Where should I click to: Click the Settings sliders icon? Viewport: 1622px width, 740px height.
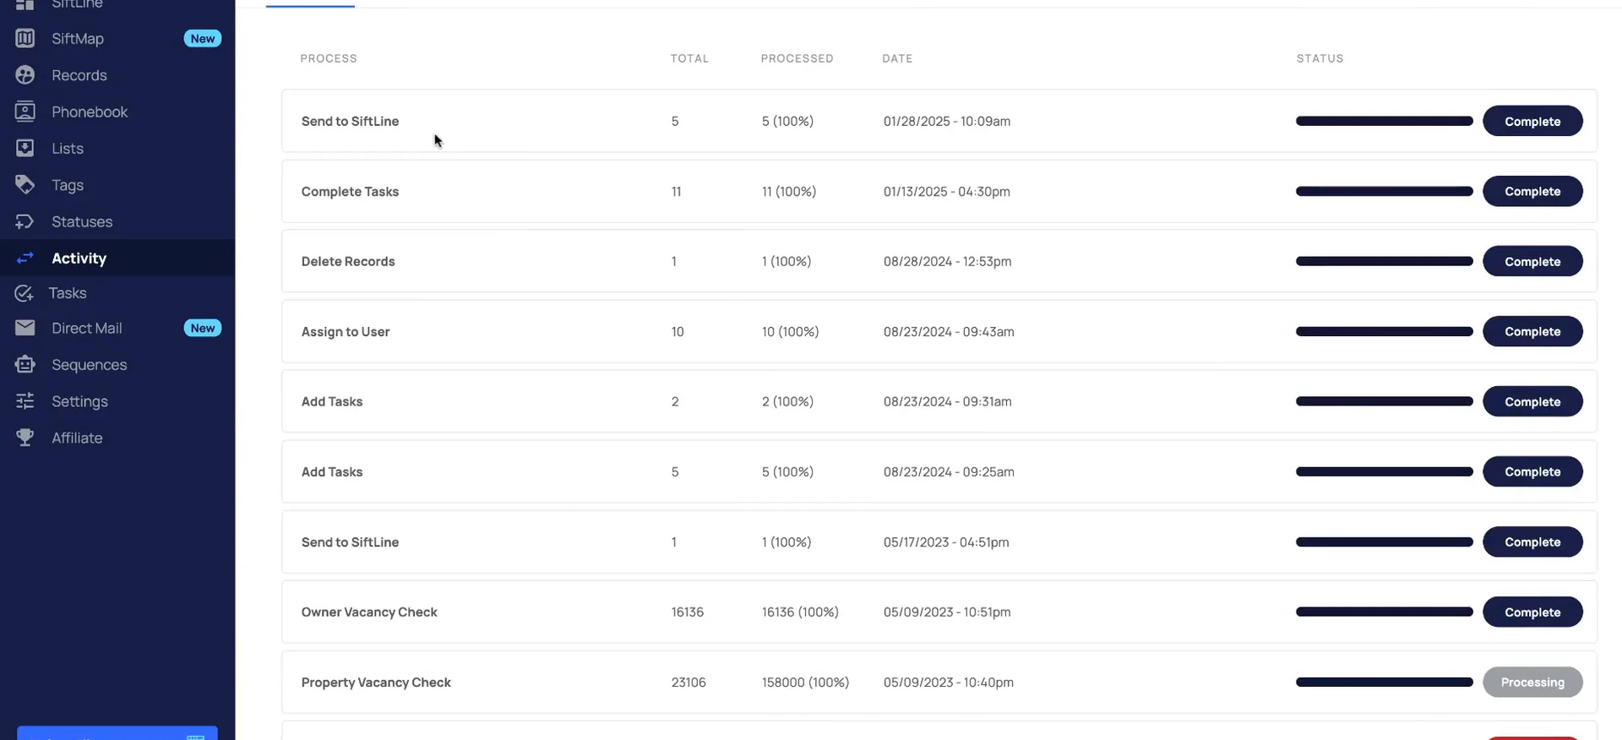pyautogui.click(x=25, y=401)
